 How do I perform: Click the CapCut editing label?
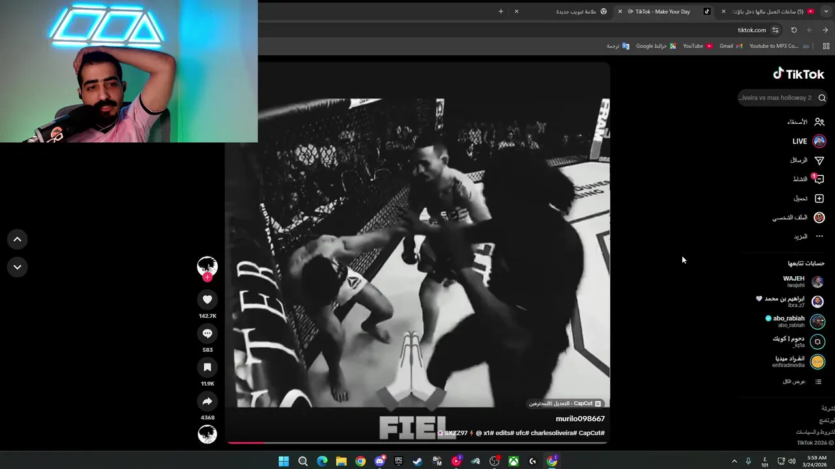point(565,404)
